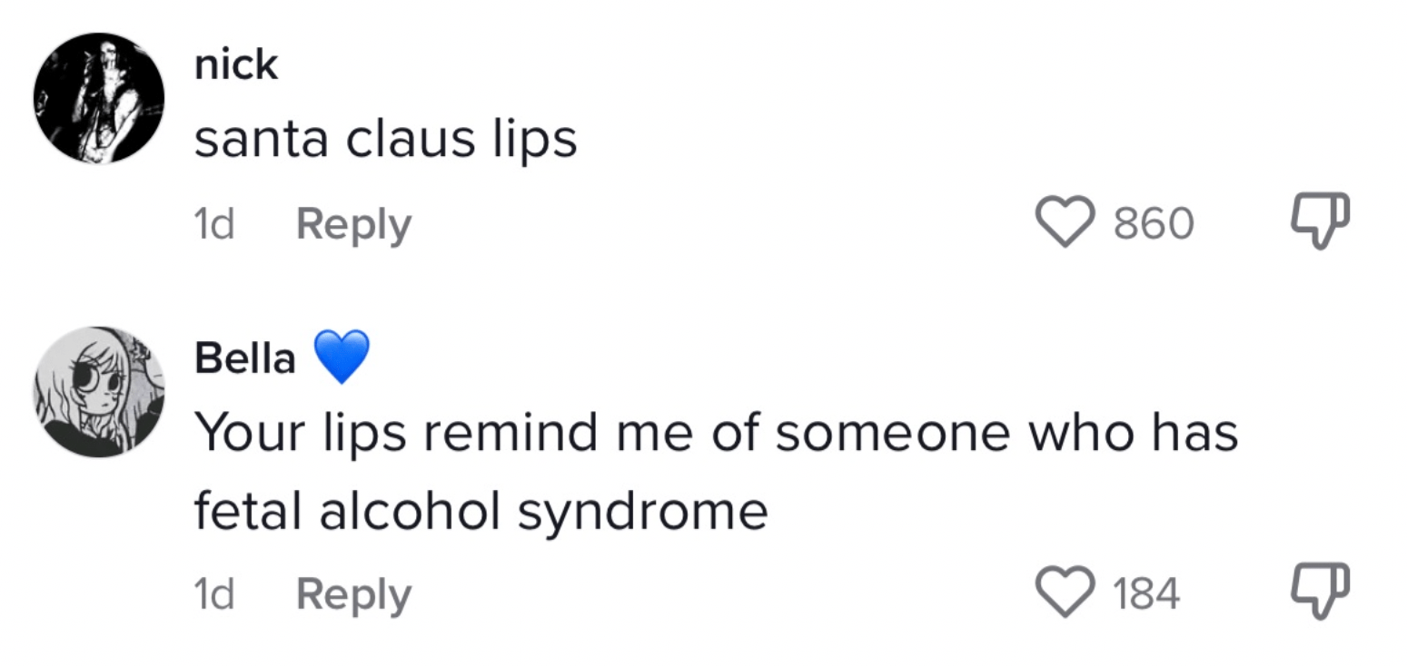This screenshot has width=1417, height=666.
Task: Go to the username Bella
Action: point(245,358)
